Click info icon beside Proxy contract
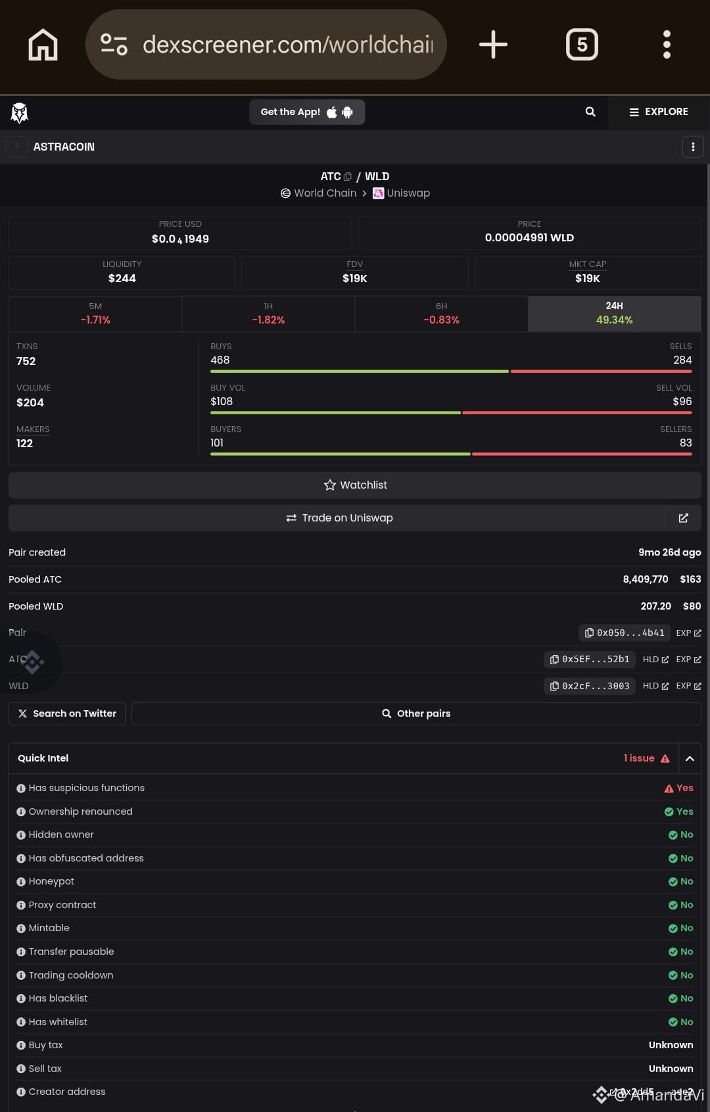The image size is (710, 1112). [x=21, y=906]
